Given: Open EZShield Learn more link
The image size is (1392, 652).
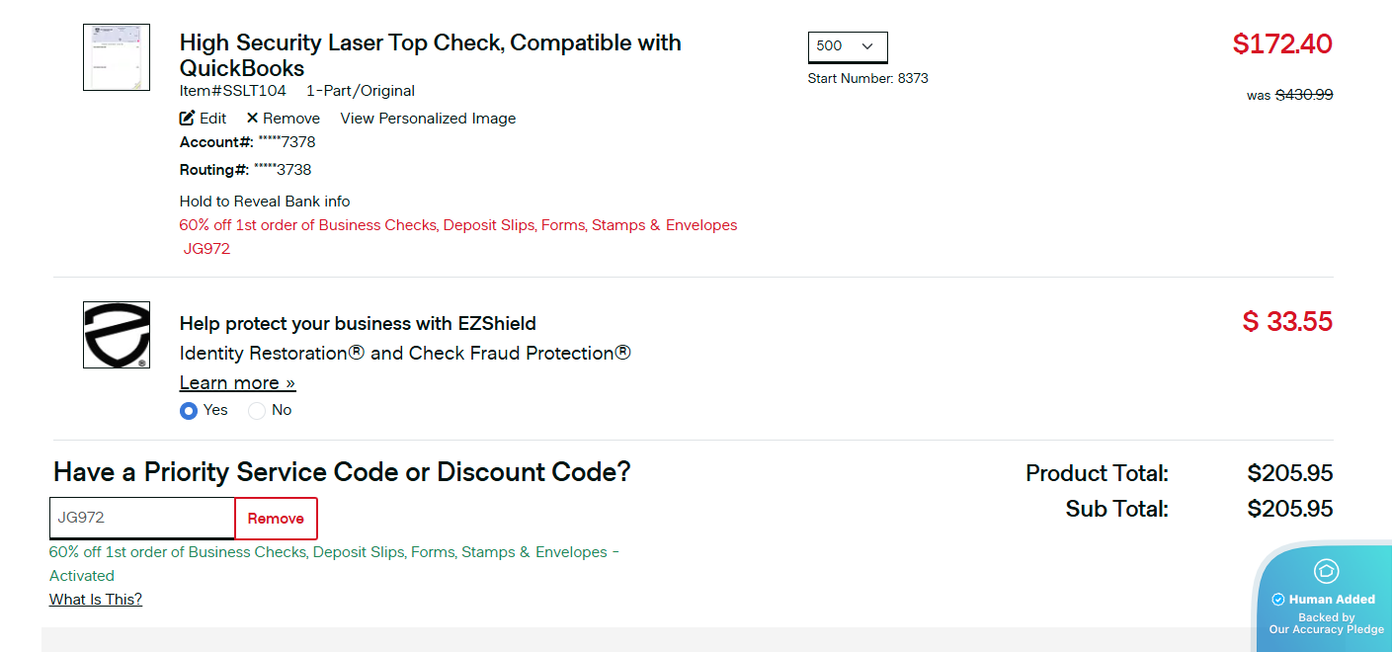Looking at the screenshot, I should click(237, 383).
